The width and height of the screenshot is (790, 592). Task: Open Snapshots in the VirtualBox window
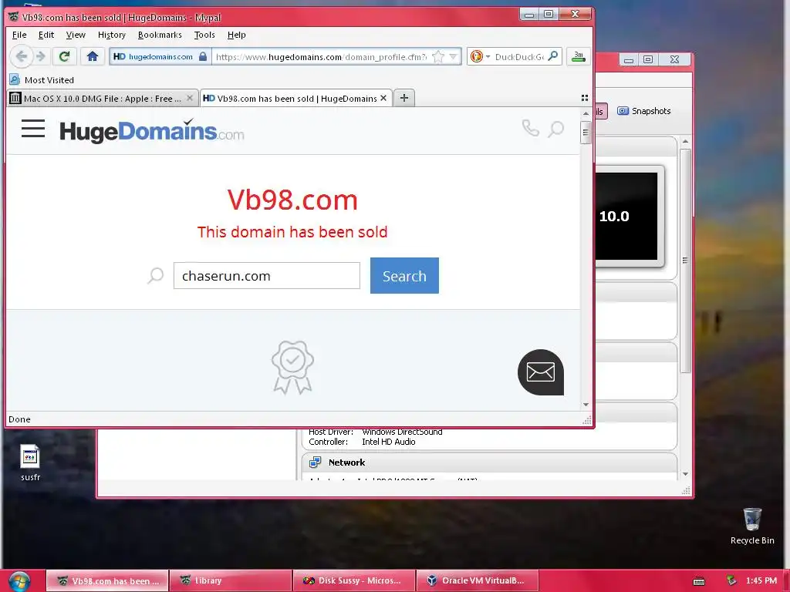point(644,111)
